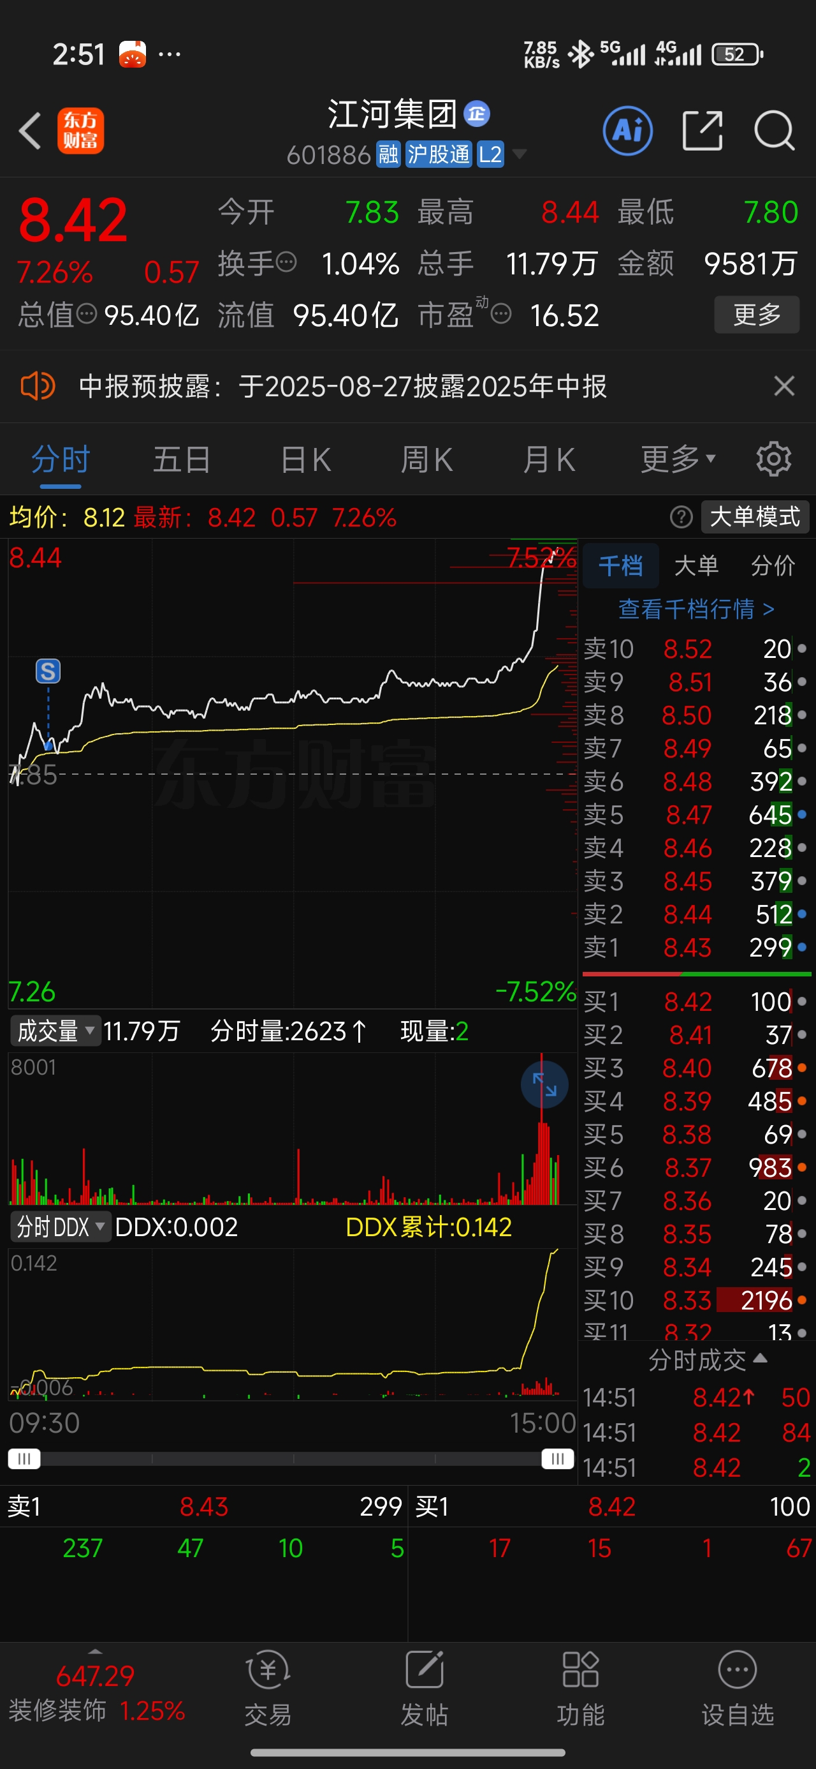
Task: Tap the status bar notification app icon
Action: tap(133, 54)
